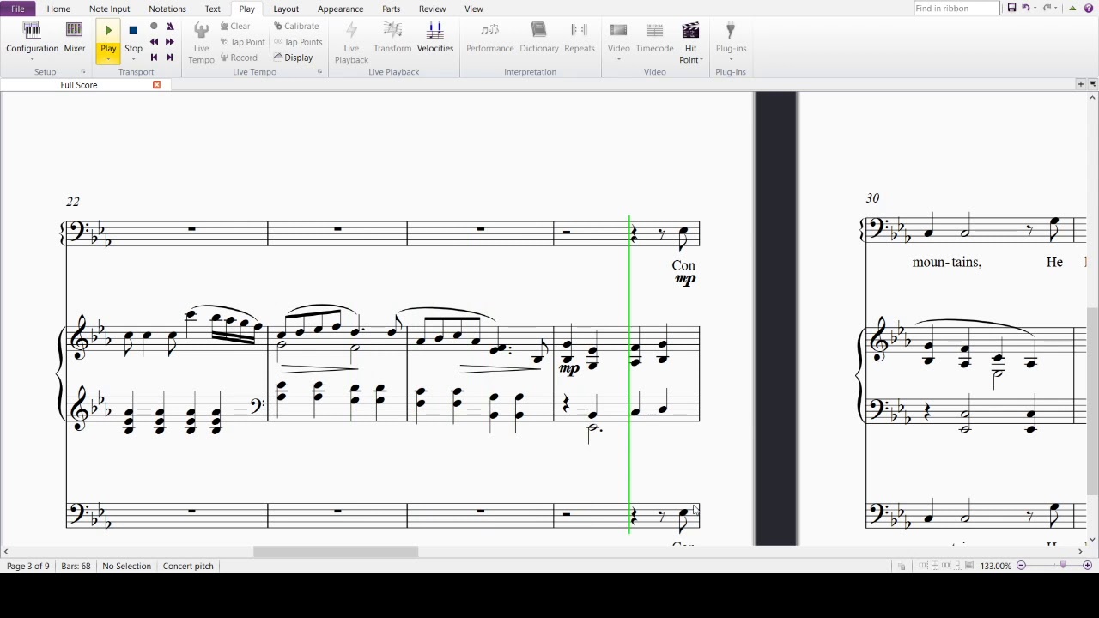Expand the Play button dropdown arrow
This screenshot has width=1099, height=618.
click(108, 59)
